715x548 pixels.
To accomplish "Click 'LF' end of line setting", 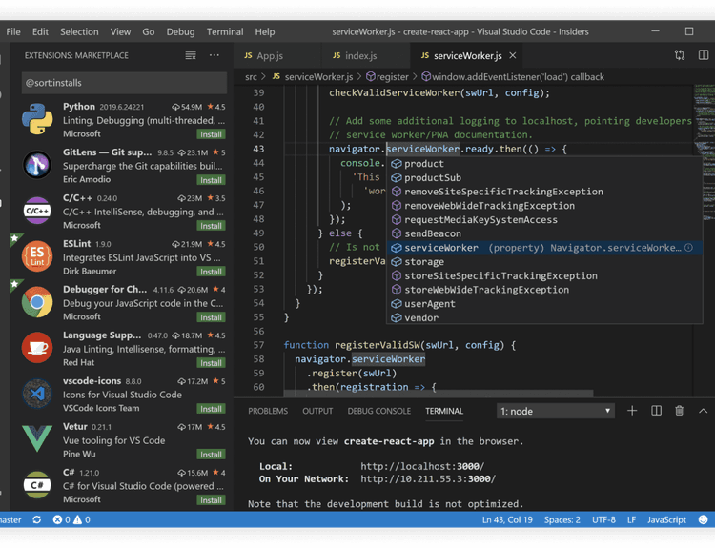I will click(631, 519).
